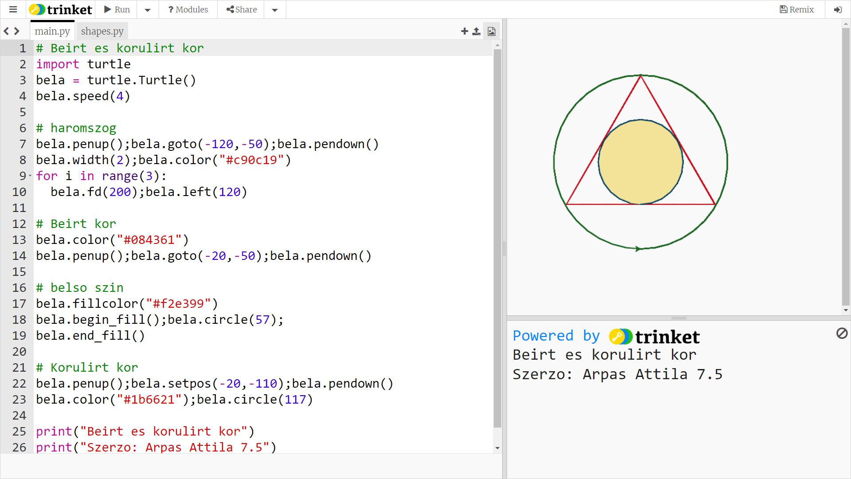Go to previous file tab arrow
The width and height of the screenshot is (851, 479).
(x=6, y=31)
